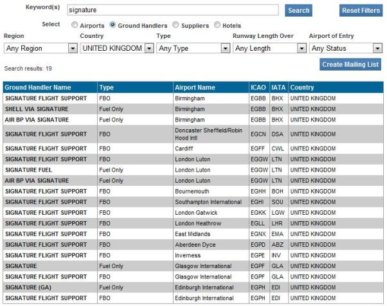Open AIR BP VIA SIGNATURE at Birmingham
Screen dimensions: 387x306
(x=37, y=120)
